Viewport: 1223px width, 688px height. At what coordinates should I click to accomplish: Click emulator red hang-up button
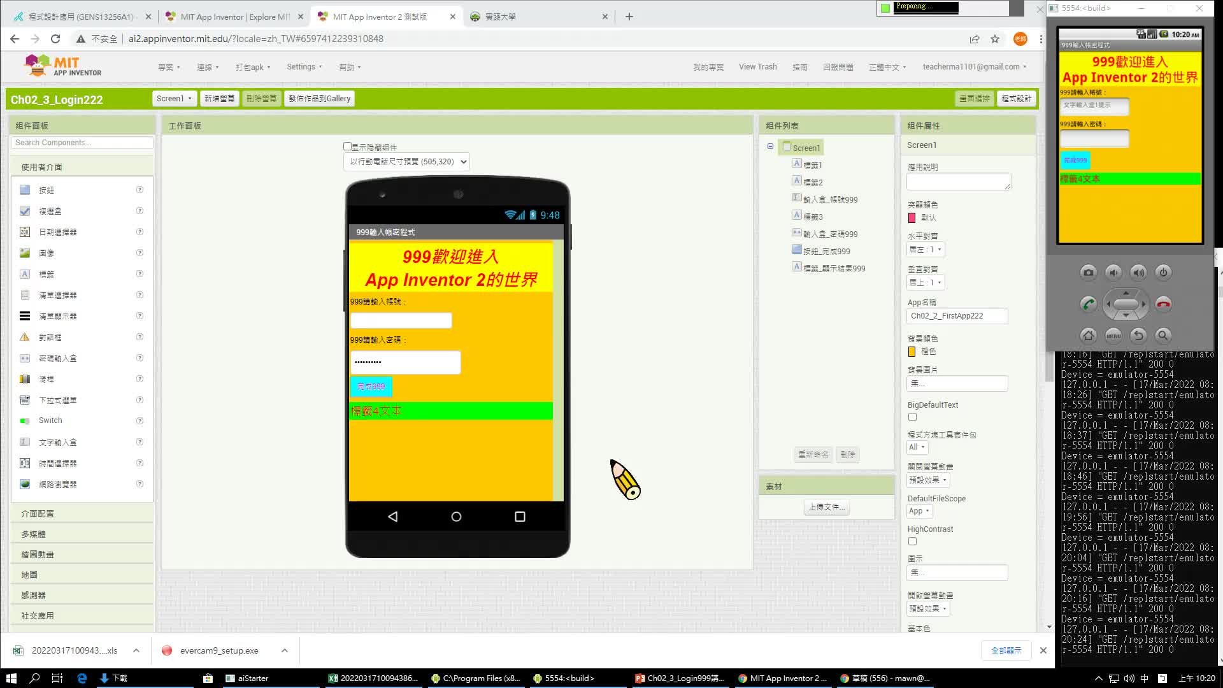pyautogui.click(x=1163, y=304)
